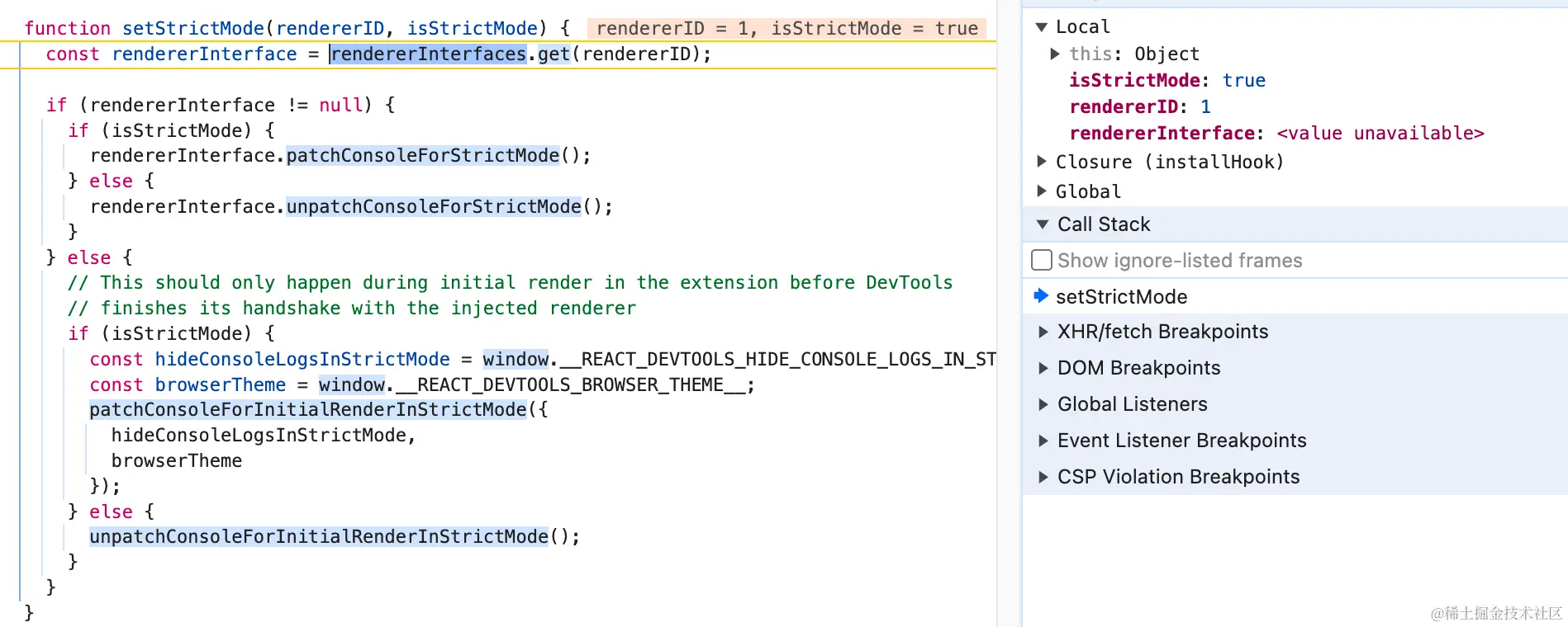Viewport: 1568px width, 627px height.
Task: Click the Global Listeners label
Action: coord(1132,404)
